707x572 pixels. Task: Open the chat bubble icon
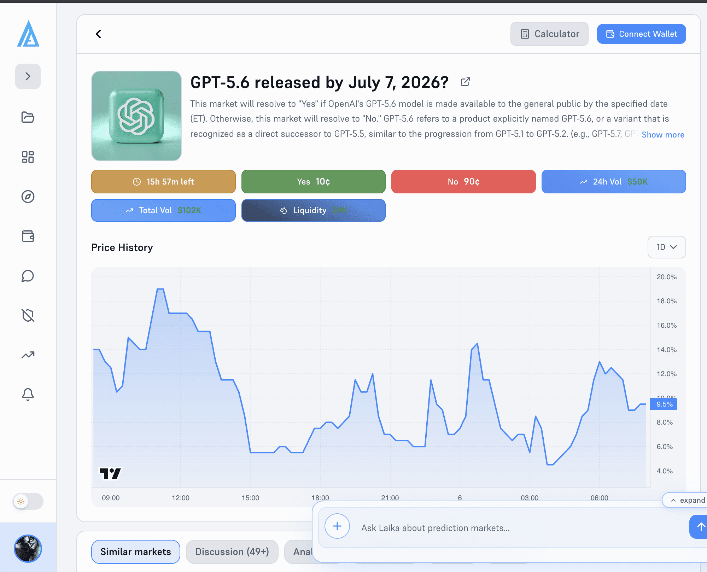click(x=28, y=276)
